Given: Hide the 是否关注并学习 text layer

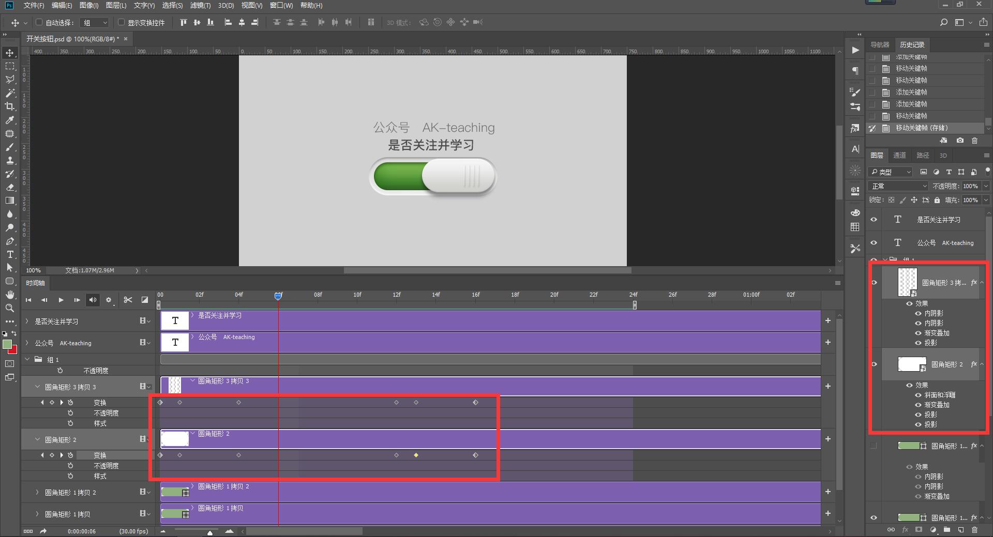Looking at the screenshot, I should pos(874,220).
